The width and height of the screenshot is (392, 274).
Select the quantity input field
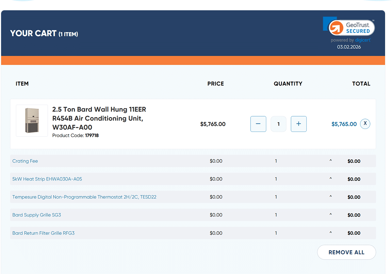pos(278,124)
